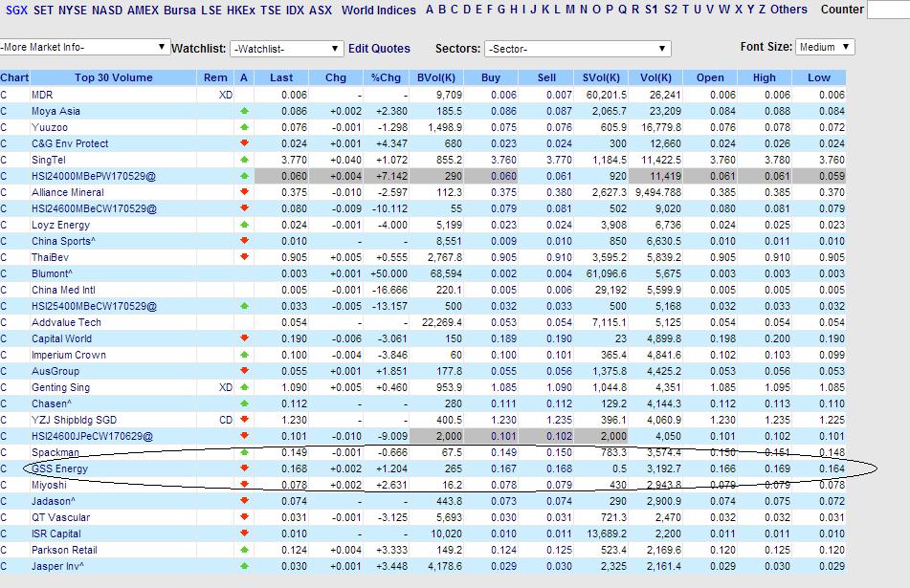Image resolution: width=910 pixels, height=588 pixels.
Task: Filter counters by letter M
Action: tap(570, 10)
